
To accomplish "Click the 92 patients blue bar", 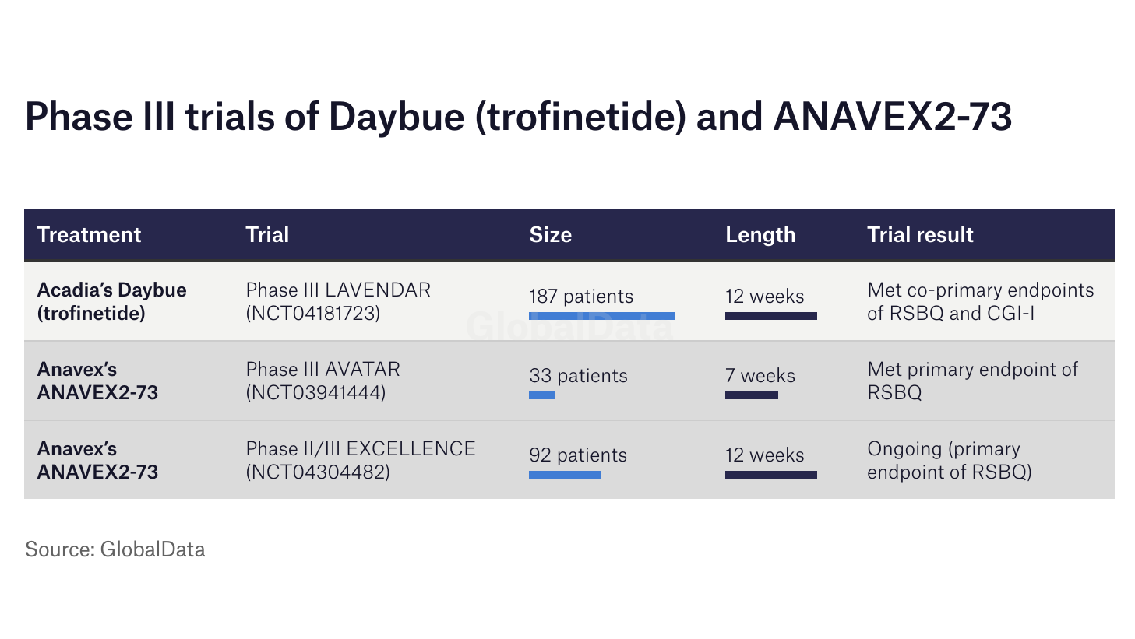I will 564,475.
